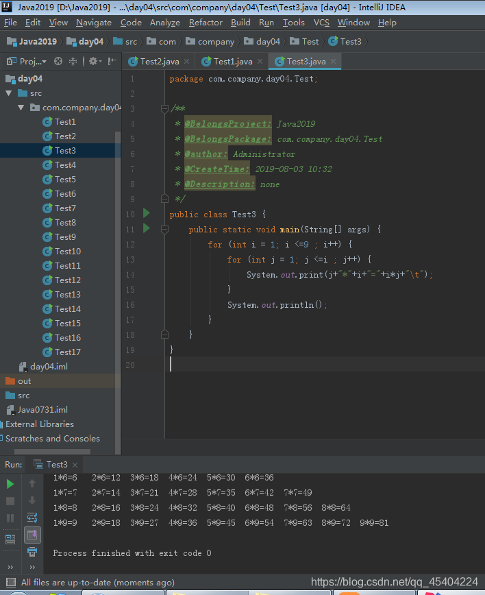Expand more Run actions chevron below Restore Layout
Screen dimensions: 485x595
click(x=10, y=567)
